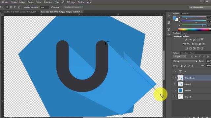Add a Threshold adjustment
Screen dimensions: 211x118
194,49
